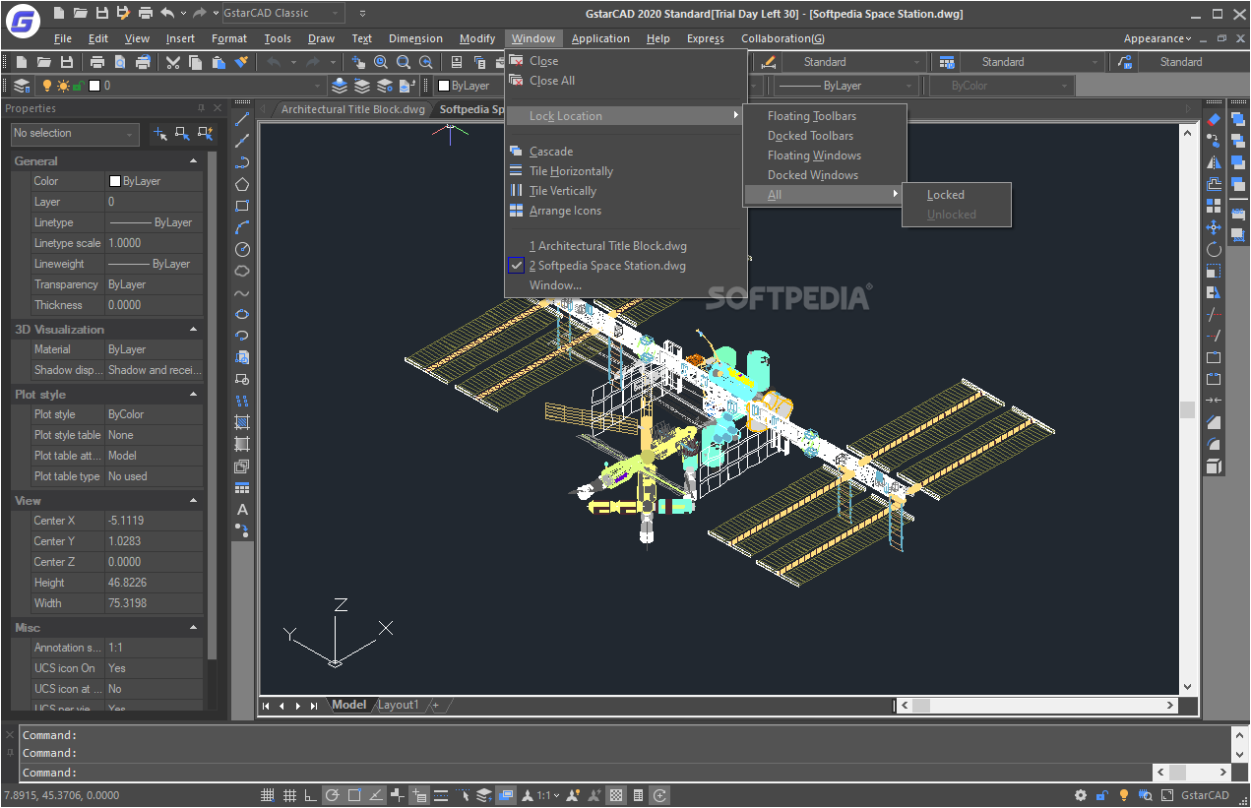The width and height of the screenshot is (1251, 808).
Task: Click the bottom command line input
Action: pos(585,773)
